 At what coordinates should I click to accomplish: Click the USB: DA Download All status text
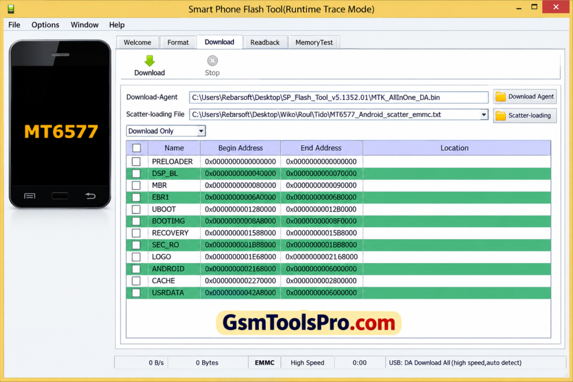pyautogui.click(x=455, y=362)
